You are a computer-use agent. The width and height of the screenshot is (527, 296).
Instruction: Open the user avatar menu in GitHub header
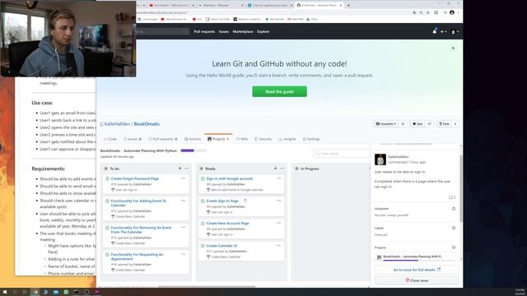point(455,32)
